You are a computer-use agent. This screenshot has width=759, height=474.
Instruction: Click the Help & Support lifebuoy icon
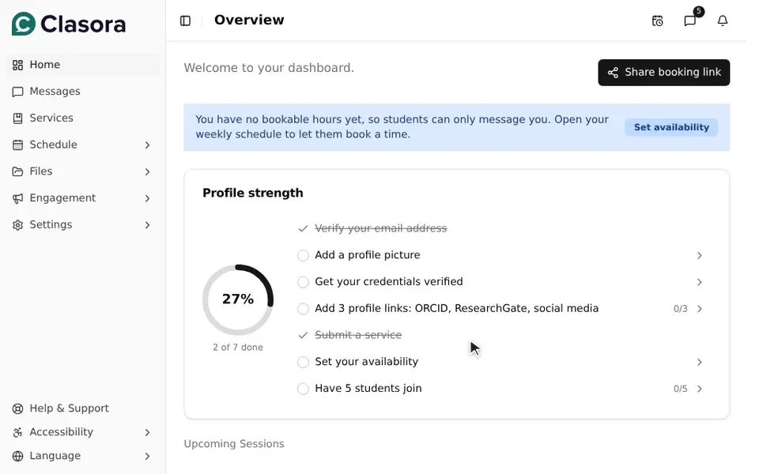tap(18, 408)
